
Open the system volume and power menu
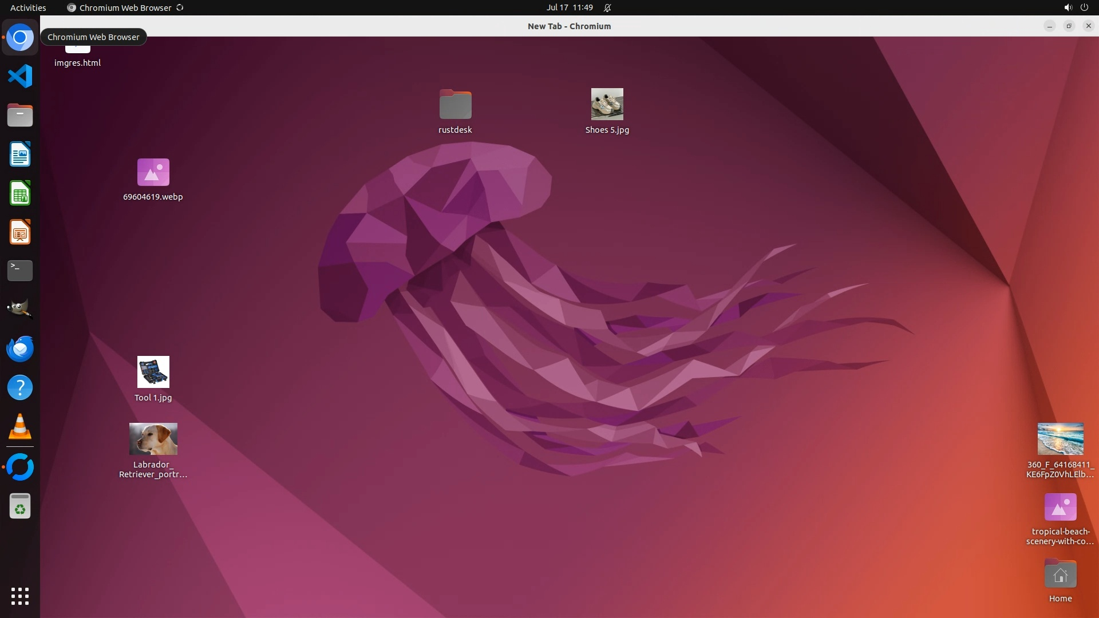coord(1076,7)
